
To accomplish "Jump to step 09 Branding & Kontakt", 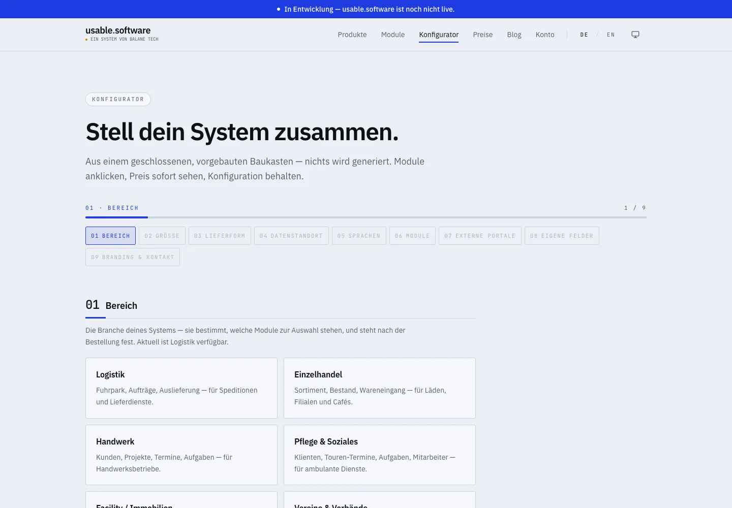I will click(133, 257).
